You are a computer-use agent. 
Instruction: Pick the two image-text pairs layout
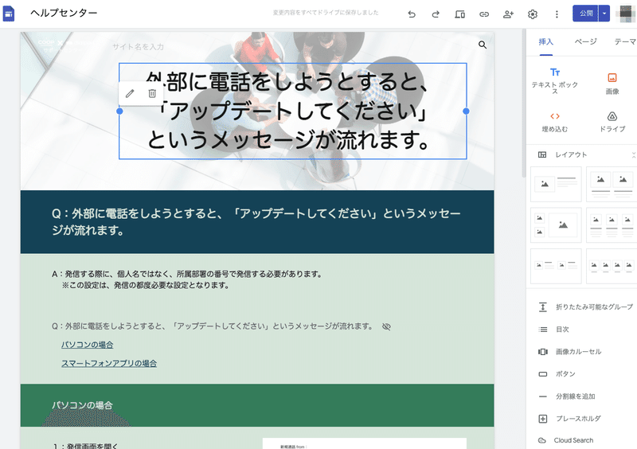pos(556,266)
